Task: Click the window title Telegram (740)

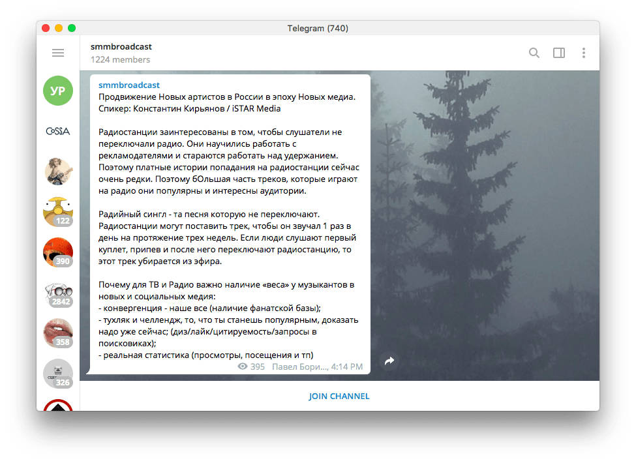Action: [x=318, y=29]
